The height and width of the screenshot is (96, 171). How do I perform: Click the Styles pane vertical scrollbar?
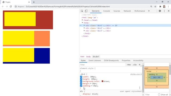pos(143,78)
